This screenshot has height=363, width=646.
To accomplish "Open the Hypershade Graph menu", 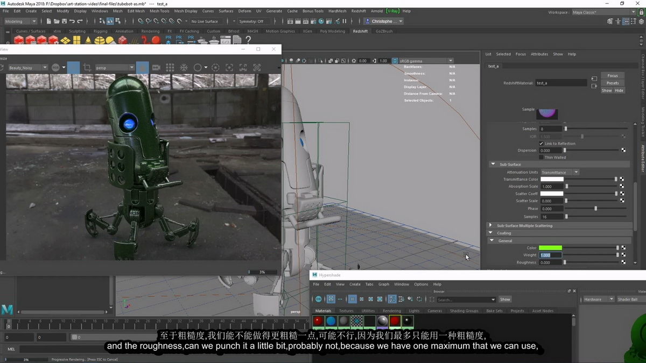I will 383,284.
